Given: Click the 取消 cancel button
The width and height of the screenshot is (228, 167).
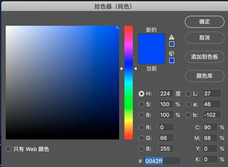Looking at the screenshot, I should (205, 38).
